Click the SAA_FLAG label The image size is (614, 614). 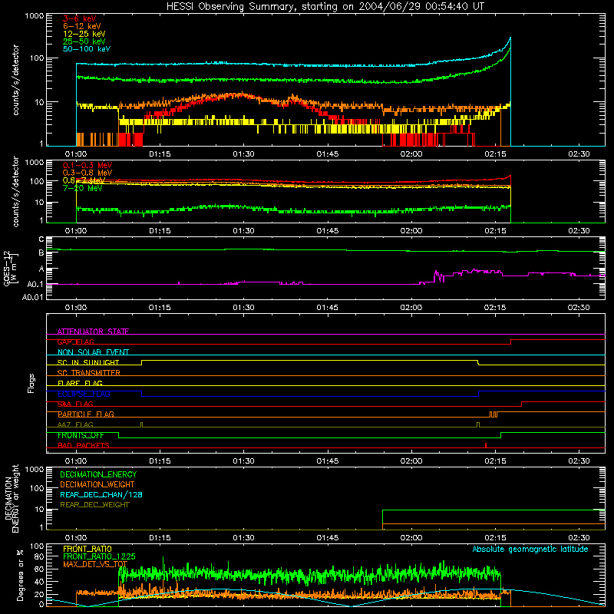pyautogui.click(x=75, y=404)
